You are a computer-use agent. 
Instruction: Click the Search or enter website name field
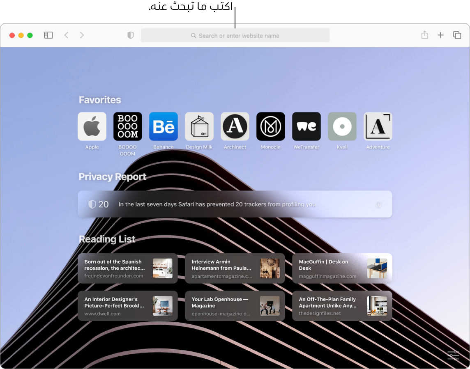[x=235, y=35]
